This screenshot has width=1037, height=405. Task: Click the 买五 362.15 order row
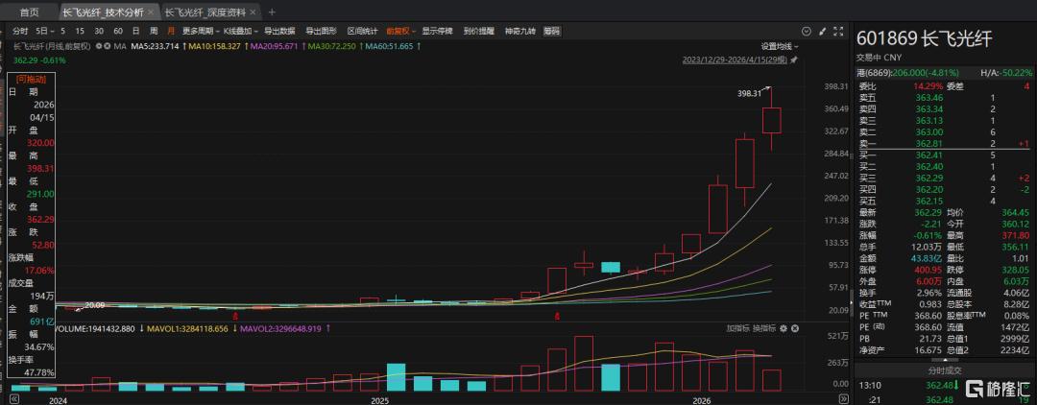945,201
